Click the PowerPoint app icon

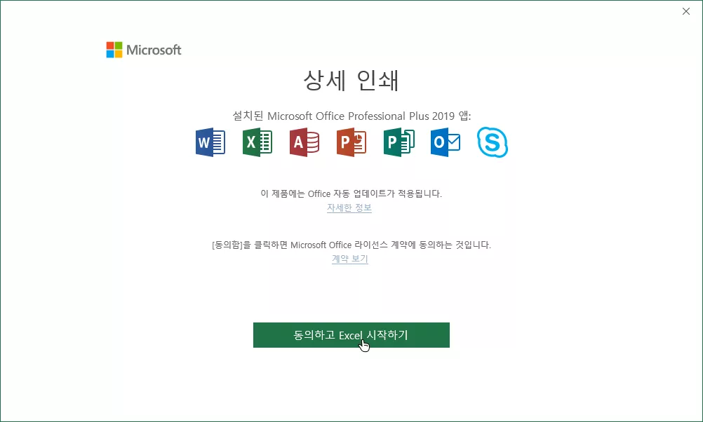(x=351, y=142)
